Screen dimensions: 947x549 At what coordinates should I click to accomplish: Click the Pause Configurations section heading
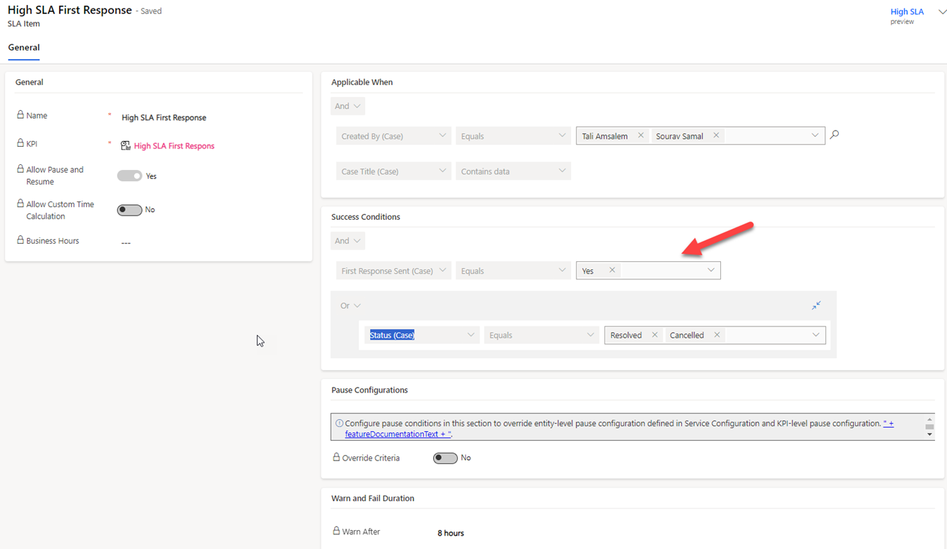(x=369, y=390)
